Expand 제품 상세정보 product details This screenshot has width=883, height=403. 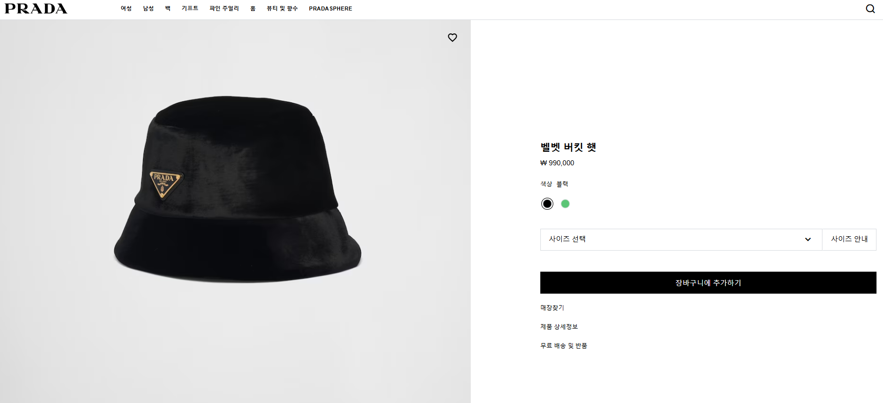559,327
